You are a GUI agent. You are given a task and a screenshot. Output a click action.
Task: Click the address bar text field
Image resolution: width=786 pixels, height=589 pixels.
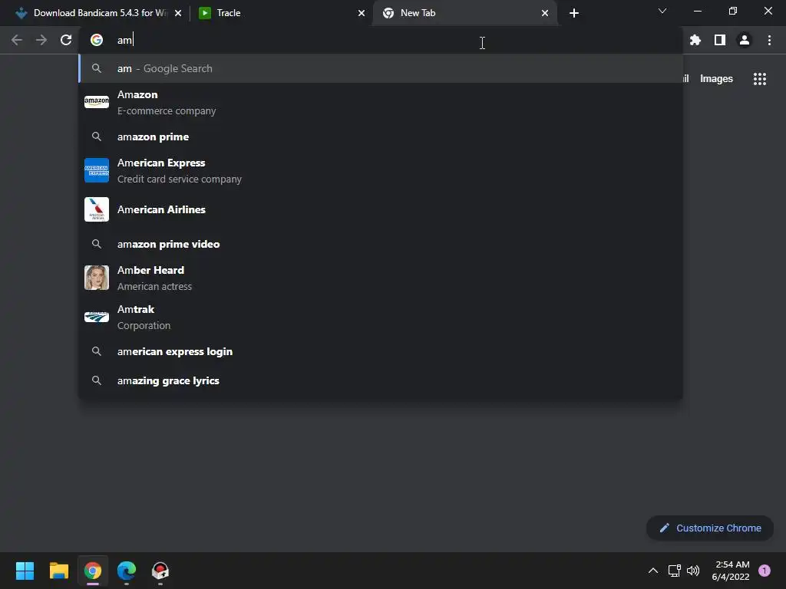click(381, 40)
